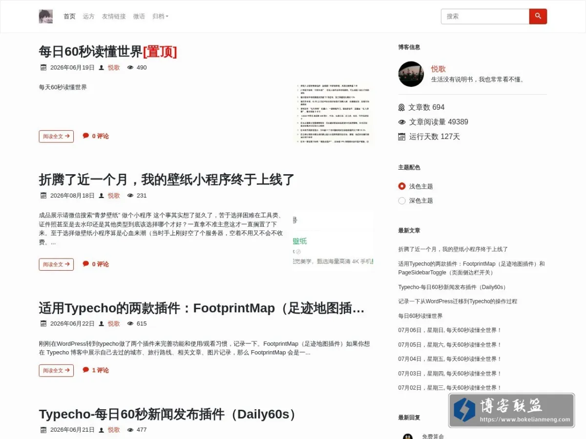Open sidebar link 每日60秒读懂世界
This screenshot has width=586, height=439.
pos(420,316)
